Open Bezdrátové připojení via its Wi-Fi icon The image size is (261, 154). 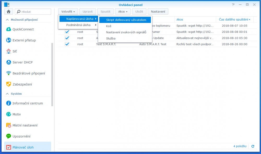pyautogui.click(x=8, y=73)
